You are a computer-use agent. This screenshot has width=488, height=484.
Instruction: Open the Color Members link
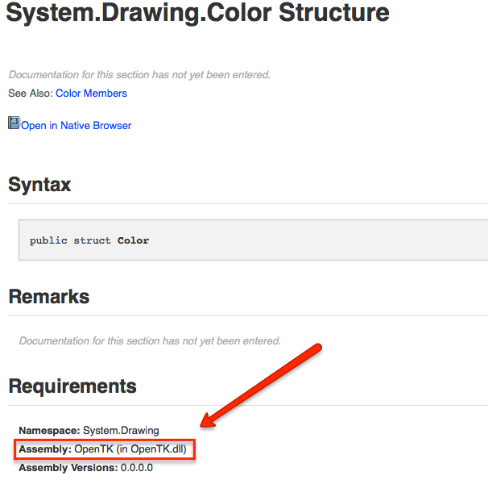click(x=91, y=94)
